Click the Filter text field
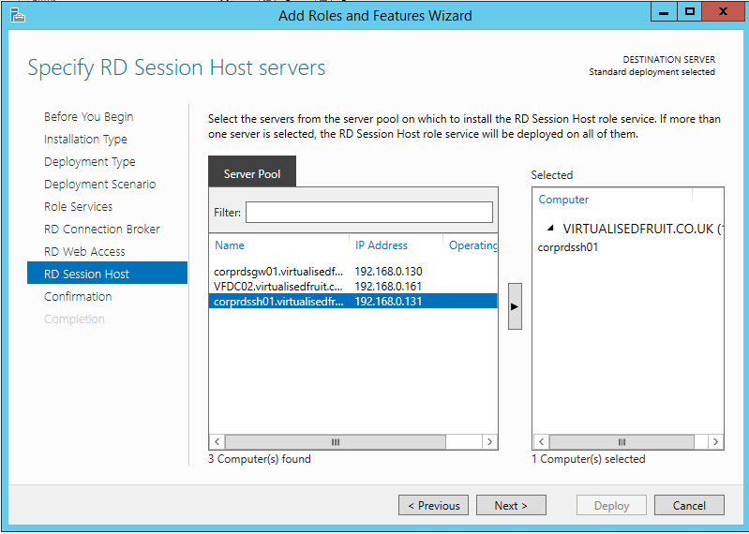Viewport: 749px width, 534px height. [x=368, y=213]
